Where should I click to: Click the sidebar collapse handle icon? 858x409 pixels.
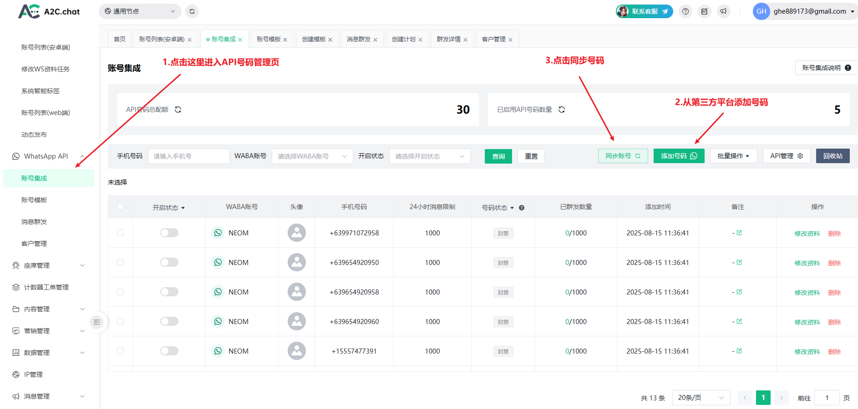(96, 322)
